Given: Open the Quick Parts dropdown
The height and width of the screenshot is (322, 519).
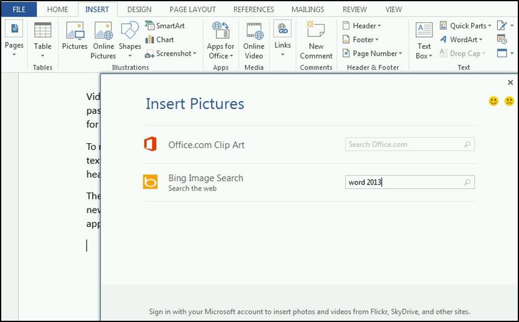Looking at the screenshot, I should [465, 25].
